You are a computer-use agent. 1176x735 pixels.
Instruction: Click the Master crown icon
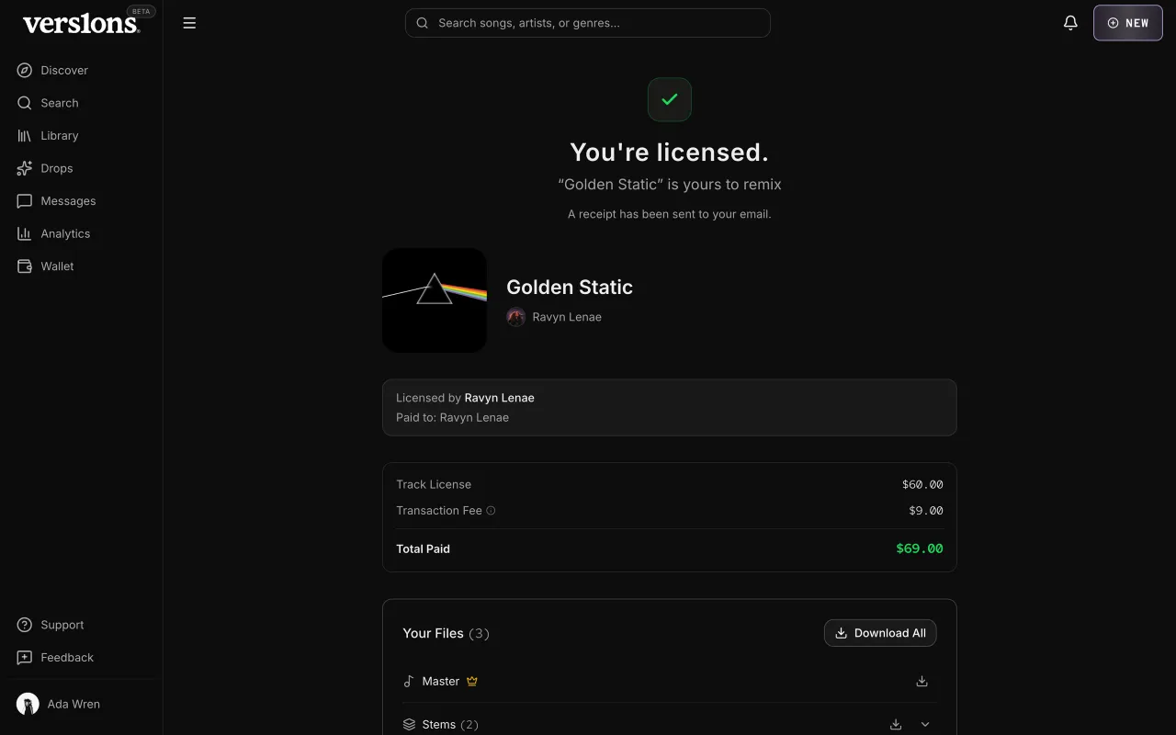tap(472, 682)
